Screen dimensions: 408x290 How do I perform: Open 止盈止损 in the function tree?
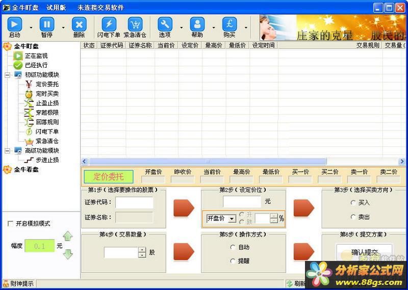[47, 103]
